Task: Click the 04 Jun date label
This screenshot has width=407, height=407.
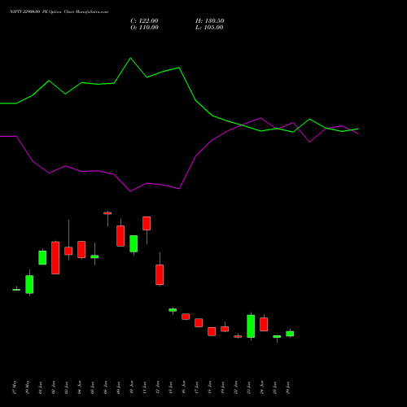Action: (x=80, y=387)
